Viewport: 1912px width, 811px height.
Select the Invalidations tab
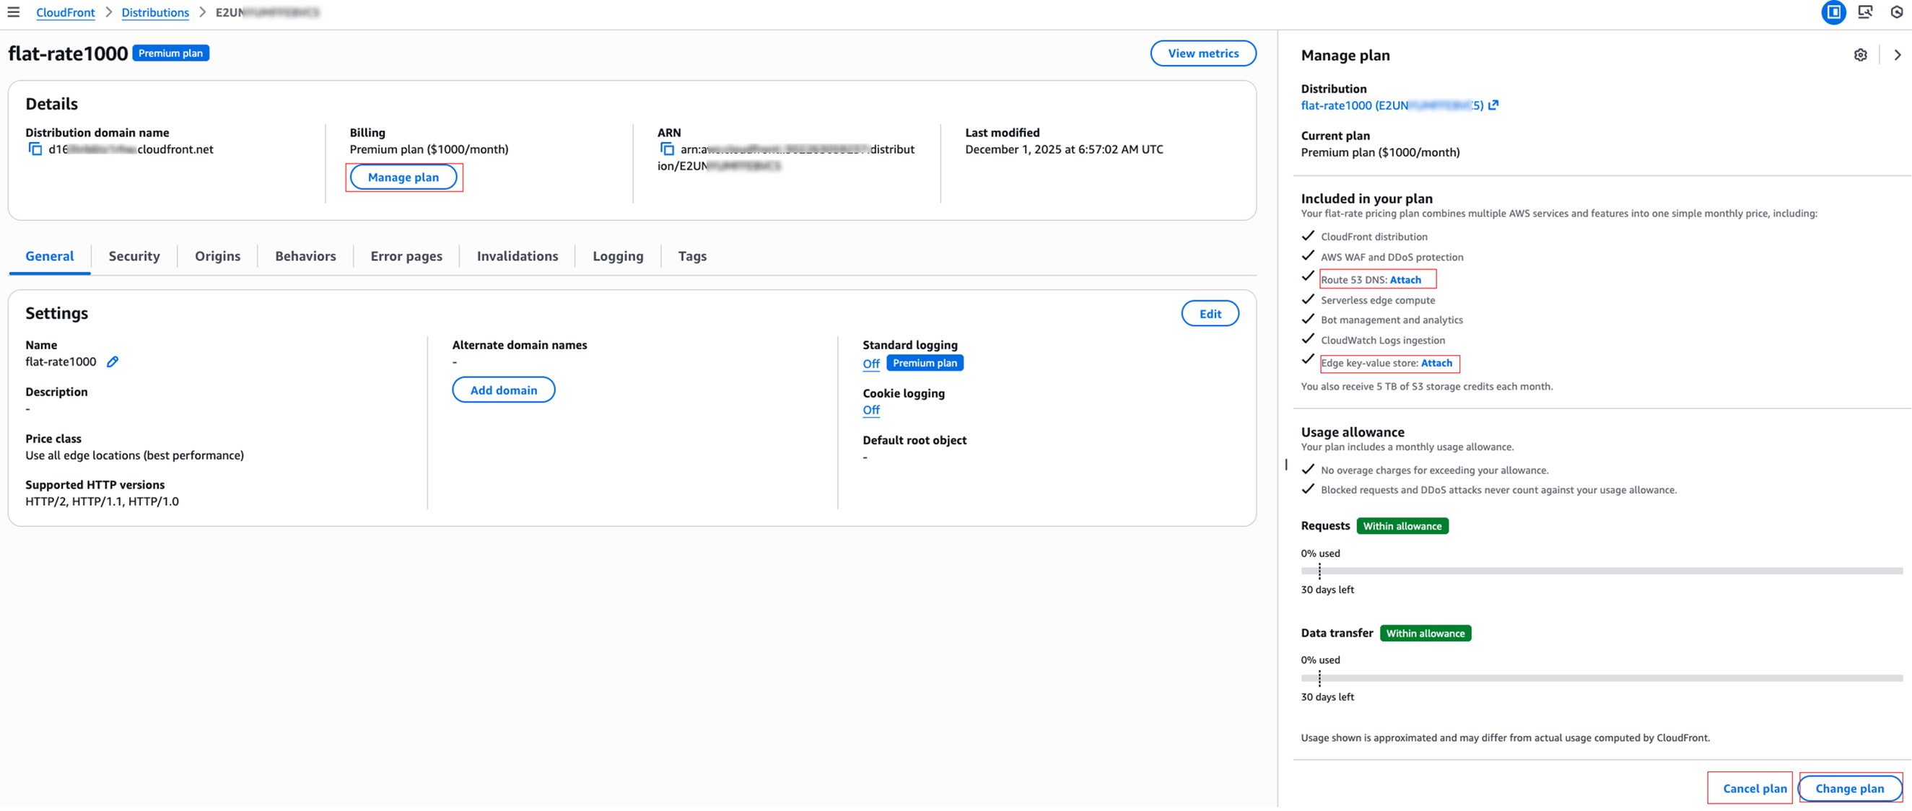coord(517,256)
